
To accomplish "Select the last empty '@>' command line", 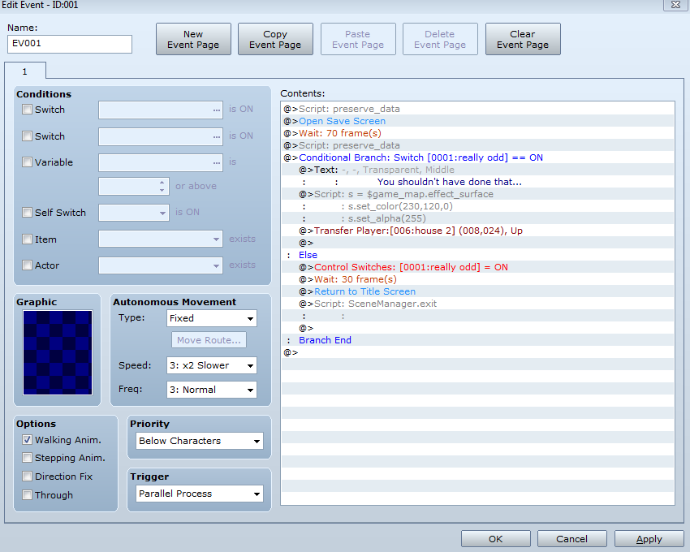I will click(x=477, y=352).
